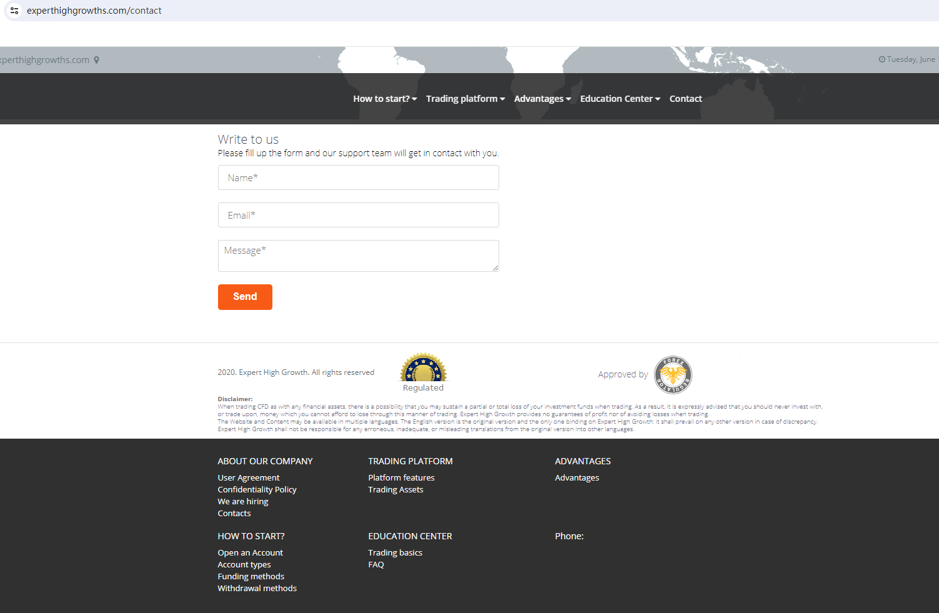Open the Platform features link

click(401, 478)
